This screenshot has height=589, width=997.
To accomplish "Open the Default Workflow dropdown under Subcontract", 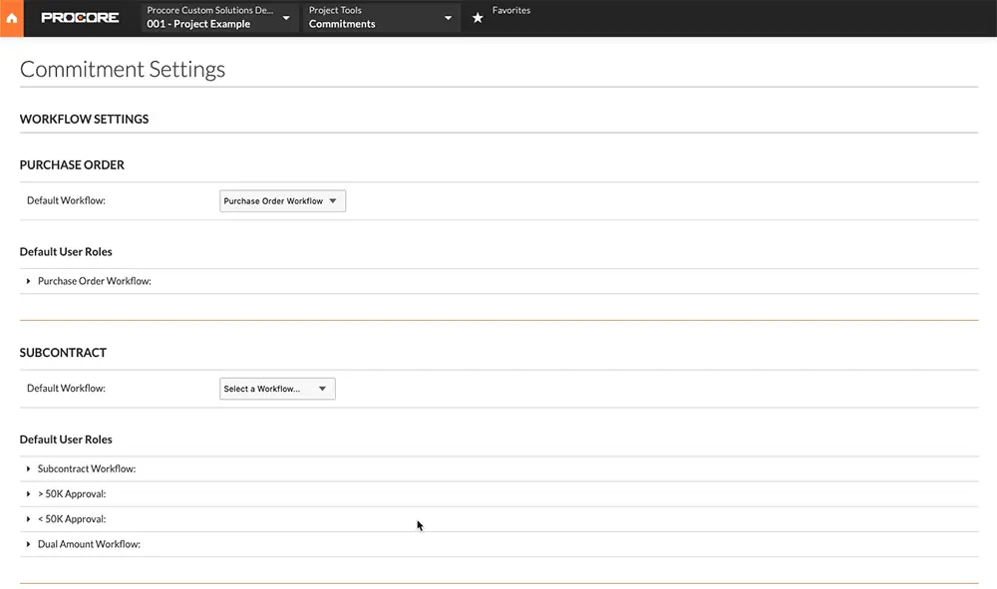I will tap(277, 388).
